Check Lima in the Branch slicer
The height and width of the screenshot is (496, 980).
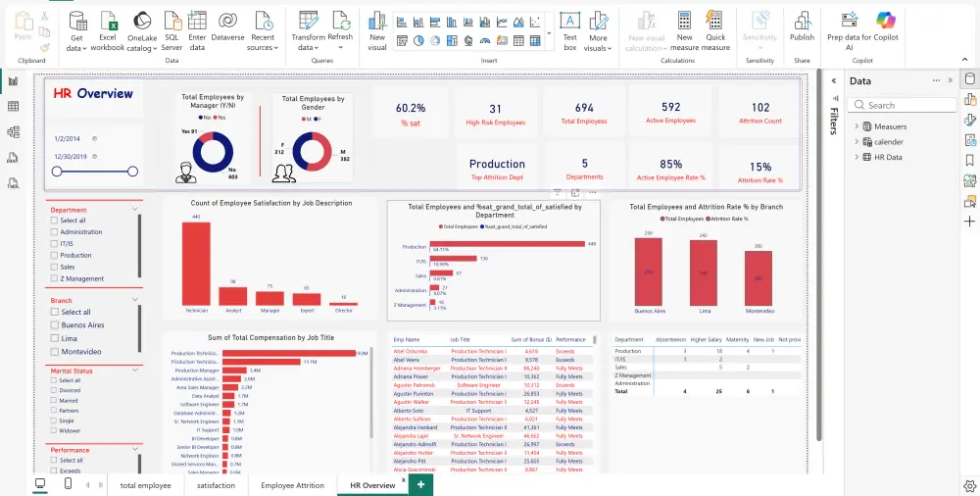(55, 338)
